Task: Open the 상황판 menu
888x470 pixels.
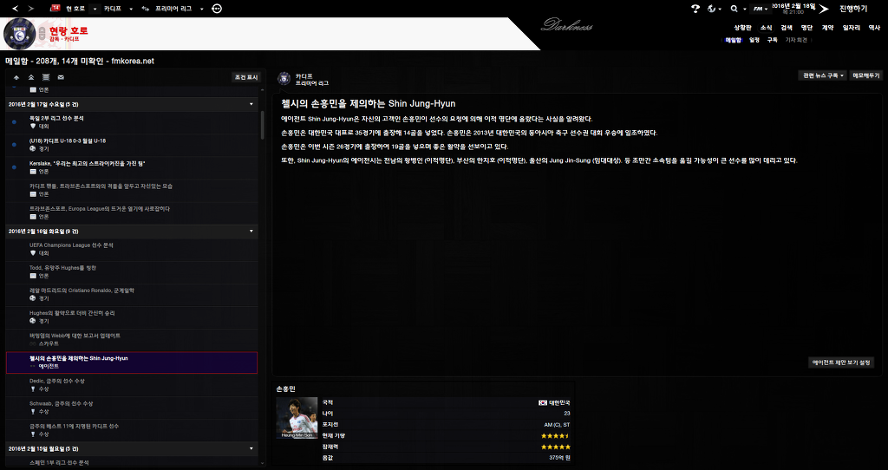Action: [x=742, y=27]
